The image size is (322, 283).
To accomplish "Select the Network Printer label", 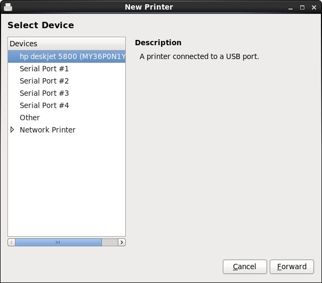I will (47, 130).
